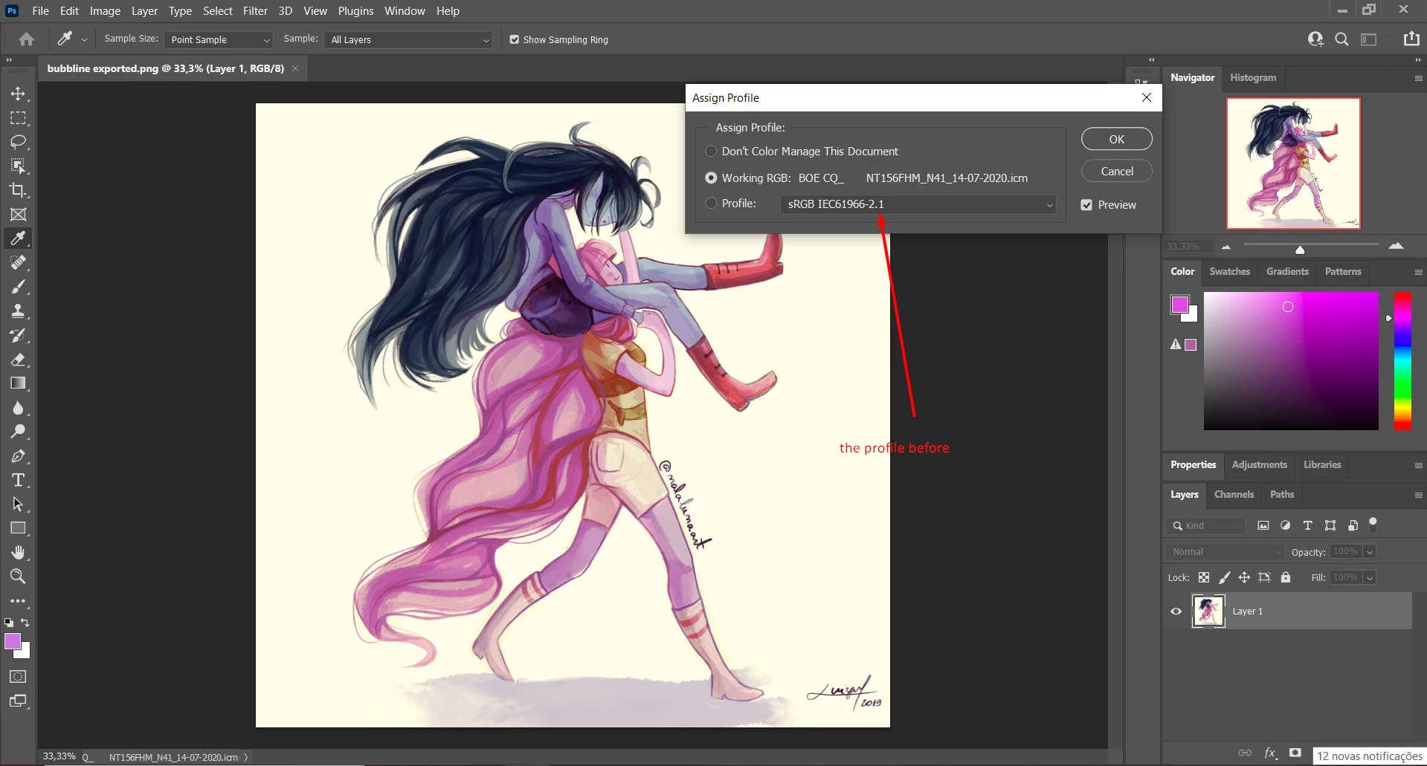Select the Eraser tool

(x=19, y=360)
